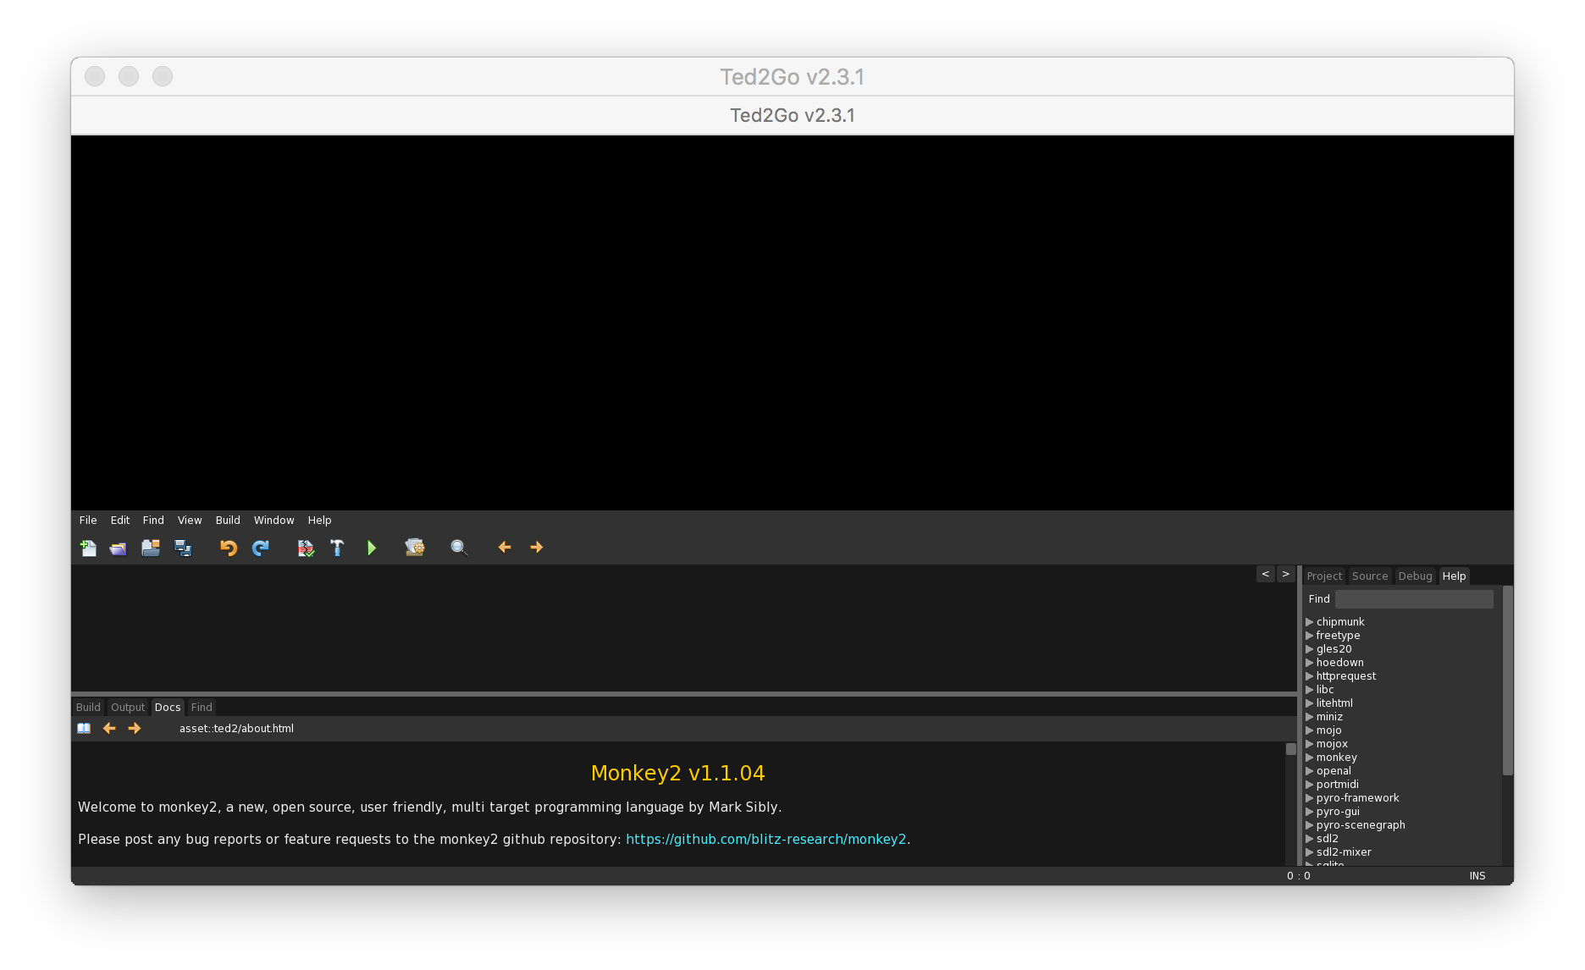Expand the pyro-framework tree item
This screenshot has height=970, width=1585.
pyautogui.click(x=1310, y=798)
